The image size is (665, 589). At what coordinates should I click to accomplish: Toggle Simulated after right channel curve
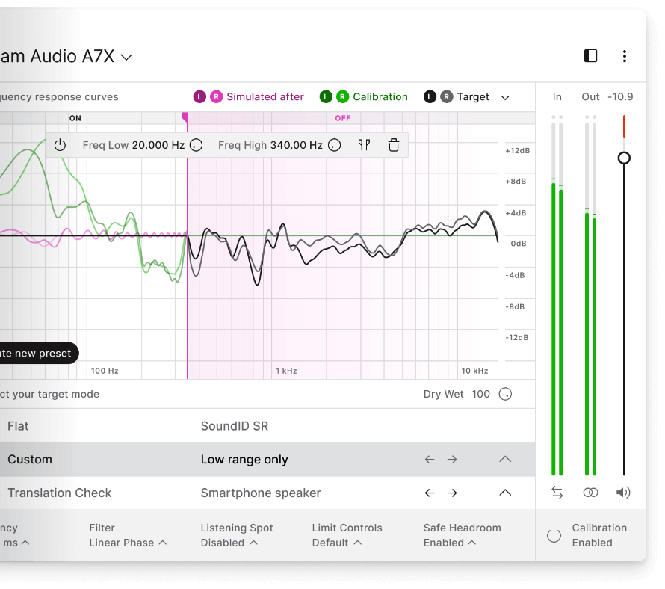tap(216, 96)
